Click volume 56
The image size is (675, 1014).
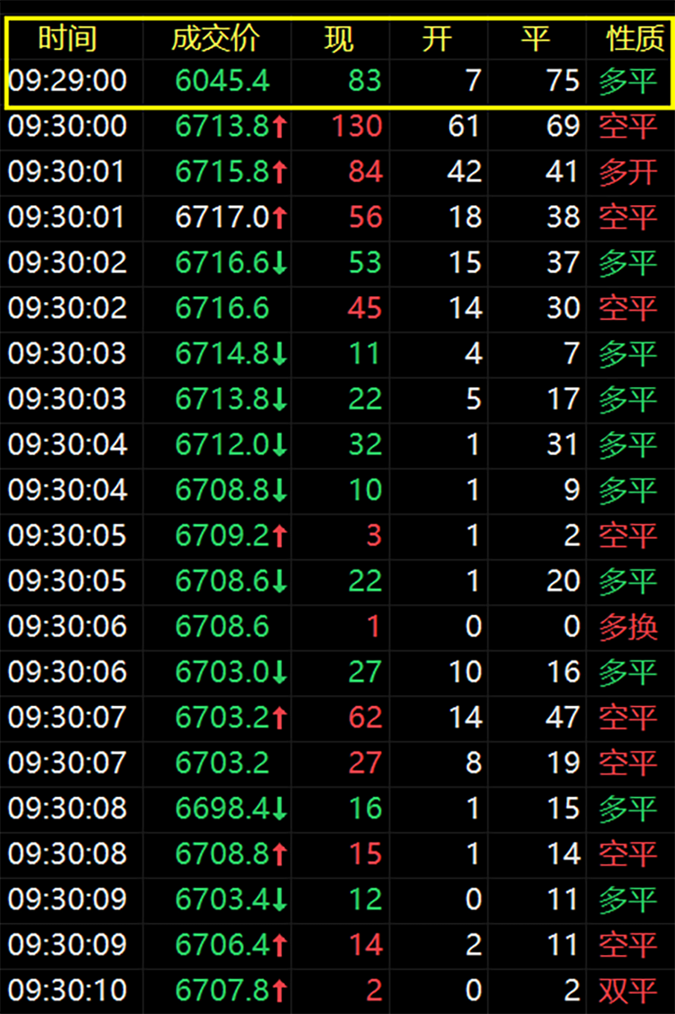click(364, 218)
